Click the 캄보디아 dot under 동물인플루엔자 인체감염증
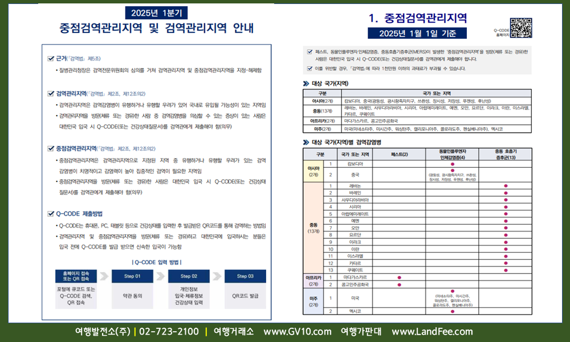 click(452, 164)
